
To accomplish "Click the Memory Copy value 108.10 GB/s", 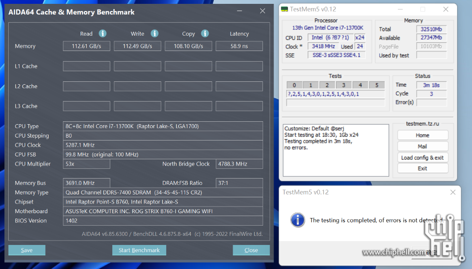I will coord(188,46).
